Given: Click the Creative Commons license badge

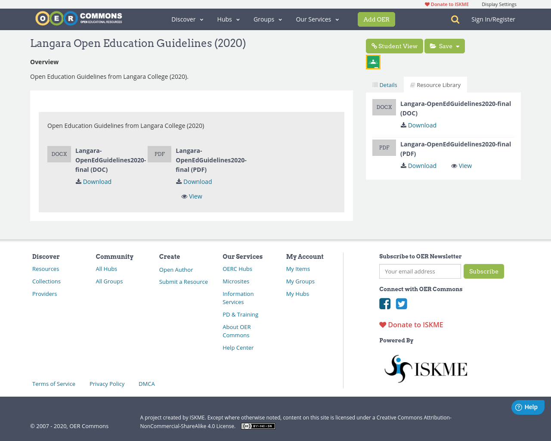Looking at the screenshot, I should point(258,426).
